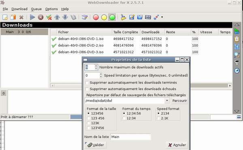Collapse sidebar with top up arrow
Screen dimensions: 243x150
click(x=237, y=25)
